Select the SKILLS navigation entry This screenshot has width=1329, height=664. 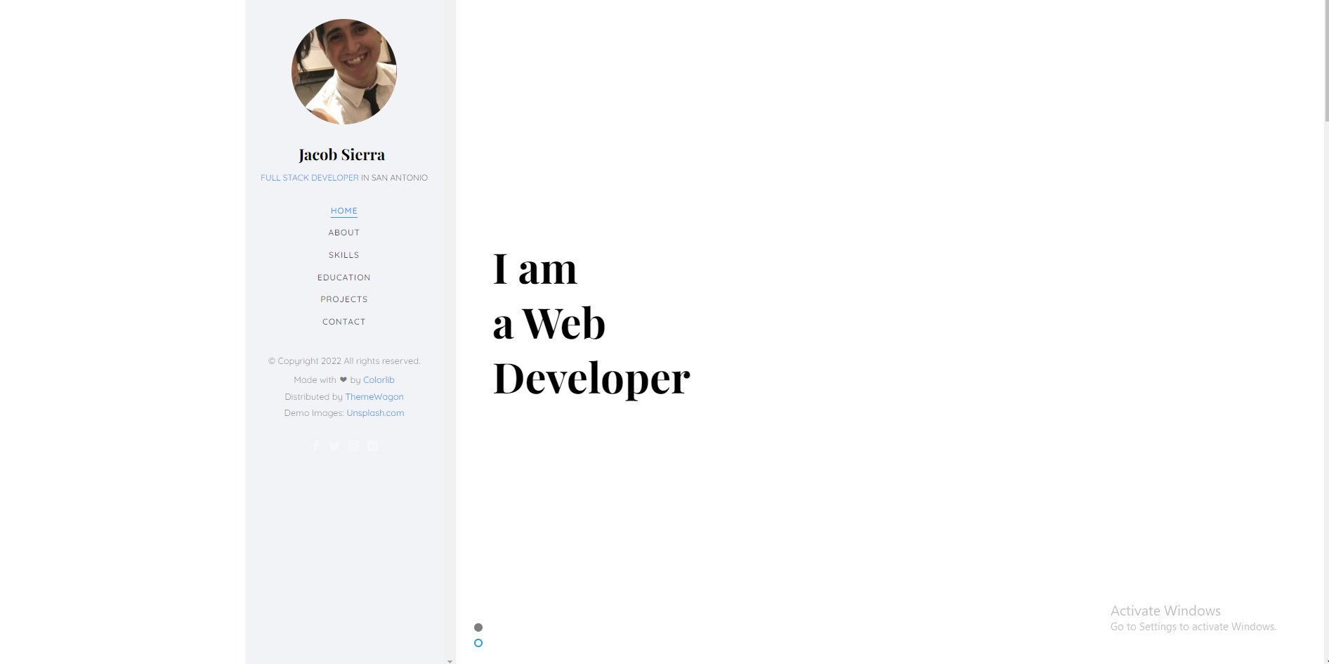pos(343,254)
